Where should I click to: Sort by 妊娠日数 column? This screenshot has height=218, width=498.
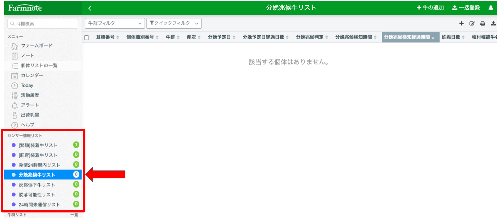[x=453, y=37]
